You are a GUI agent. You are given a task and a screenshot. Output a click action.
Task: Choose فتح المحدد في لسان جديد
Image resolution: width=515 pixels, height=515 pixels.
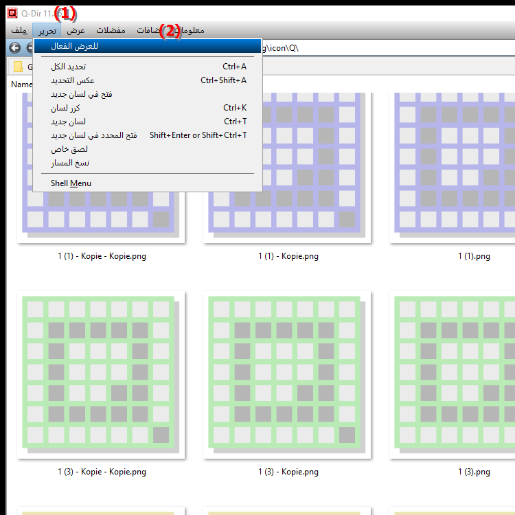tap(148, 135)
